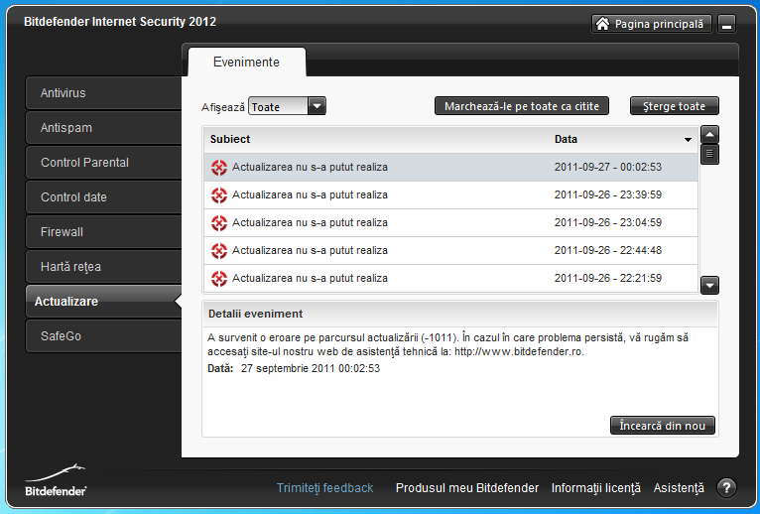This screenshot has width=760, height=514.
Task: Open the Antivirus section
Action: tap(104, 92)
